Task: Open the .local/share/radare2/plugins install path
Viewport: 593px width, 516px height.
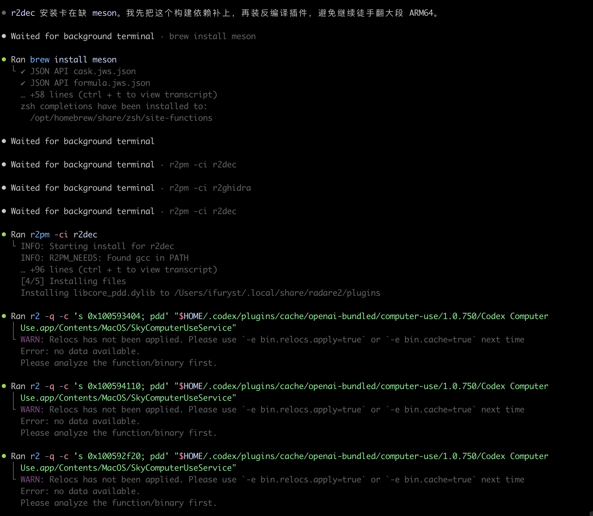Action: [x=277, y=293]
